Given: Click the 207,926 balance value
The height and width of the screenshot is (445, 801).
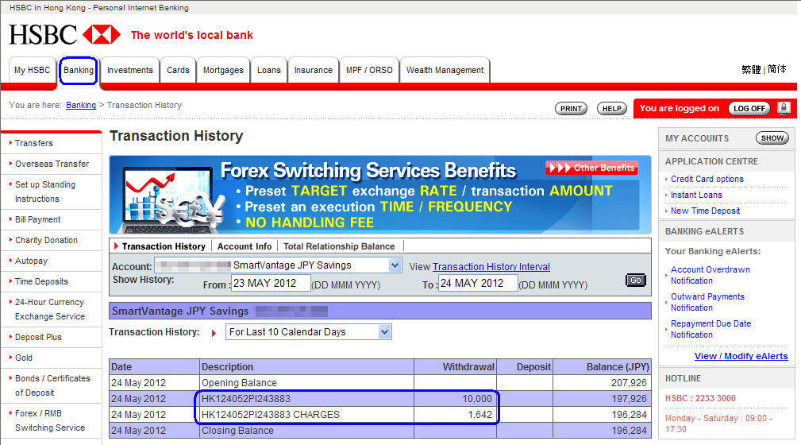Looking at the screenshot, I should pos(629,382).
